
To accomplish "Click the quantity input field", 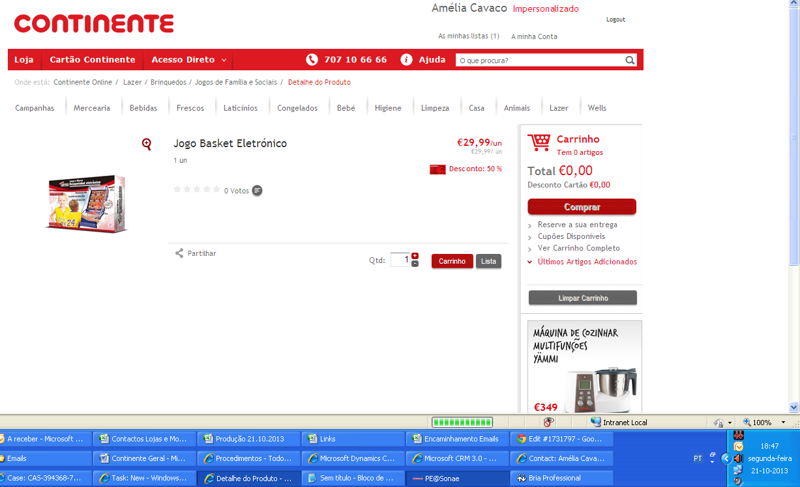I will coord(400,260).
